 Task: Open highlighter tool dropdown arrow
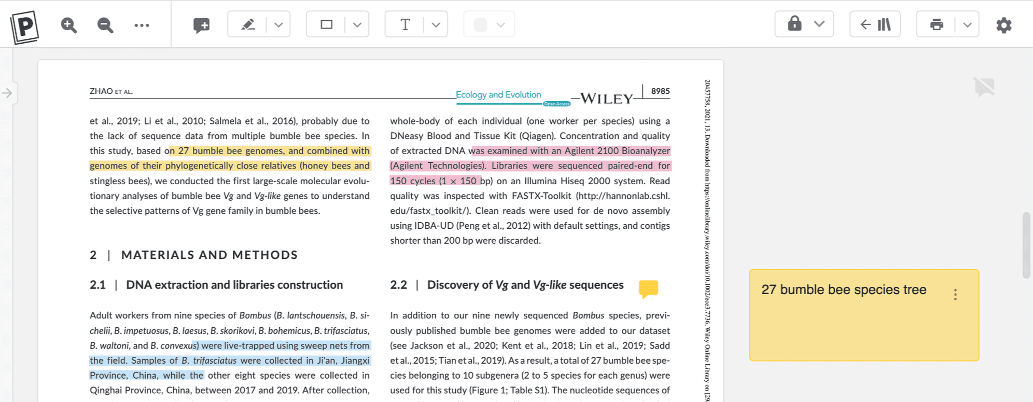pyautogui.click(x=278, y=25)
